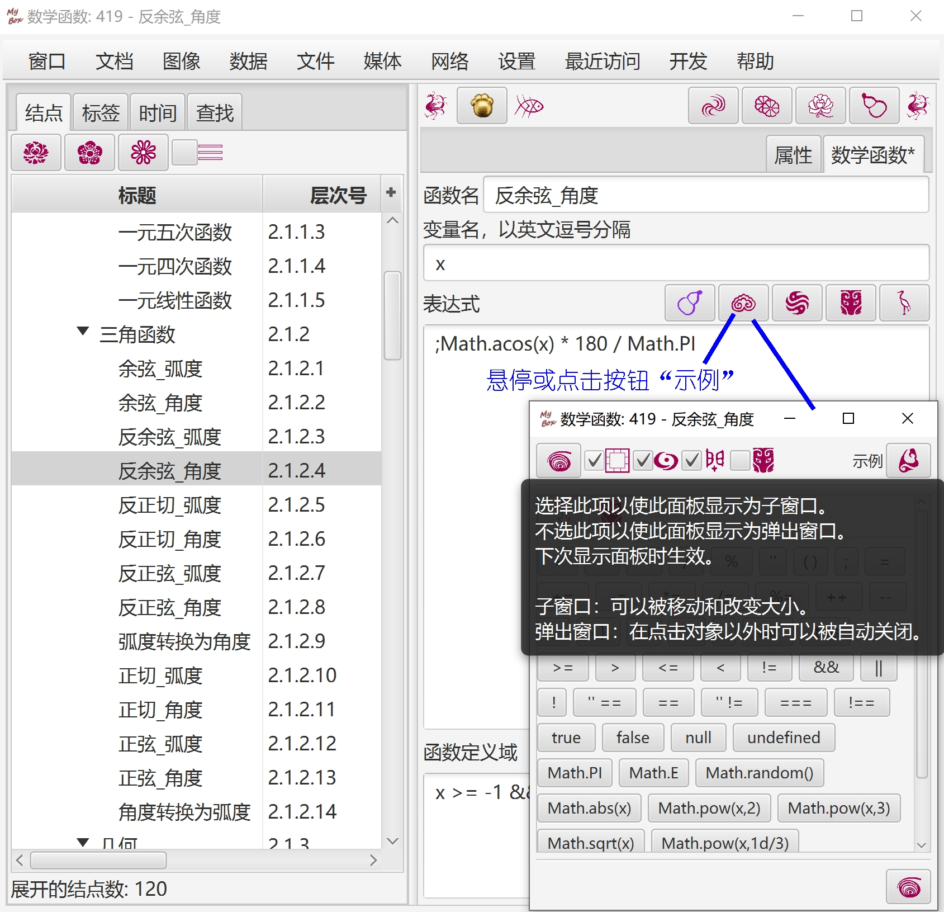Click the 变量名 input field containing x
Screen dimensions: 944x912
coord(676,264)
